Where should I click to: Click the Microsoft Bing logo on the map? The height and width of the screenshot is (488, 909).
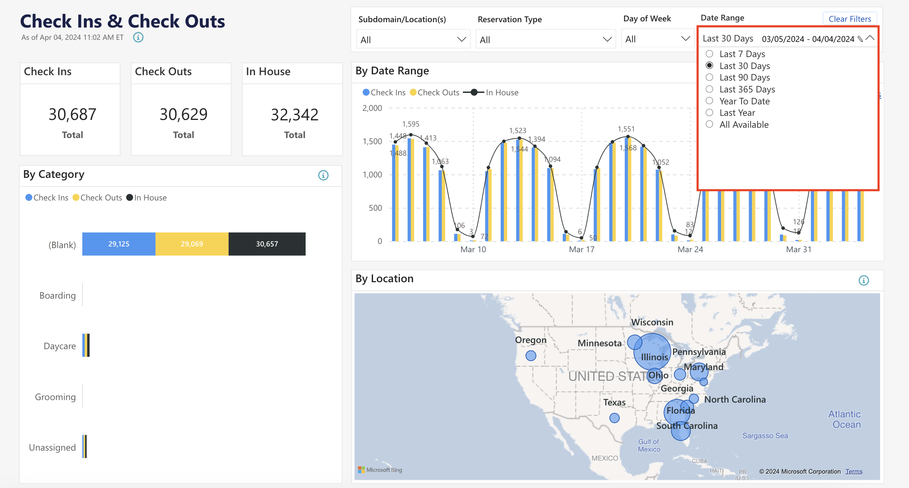380,470
